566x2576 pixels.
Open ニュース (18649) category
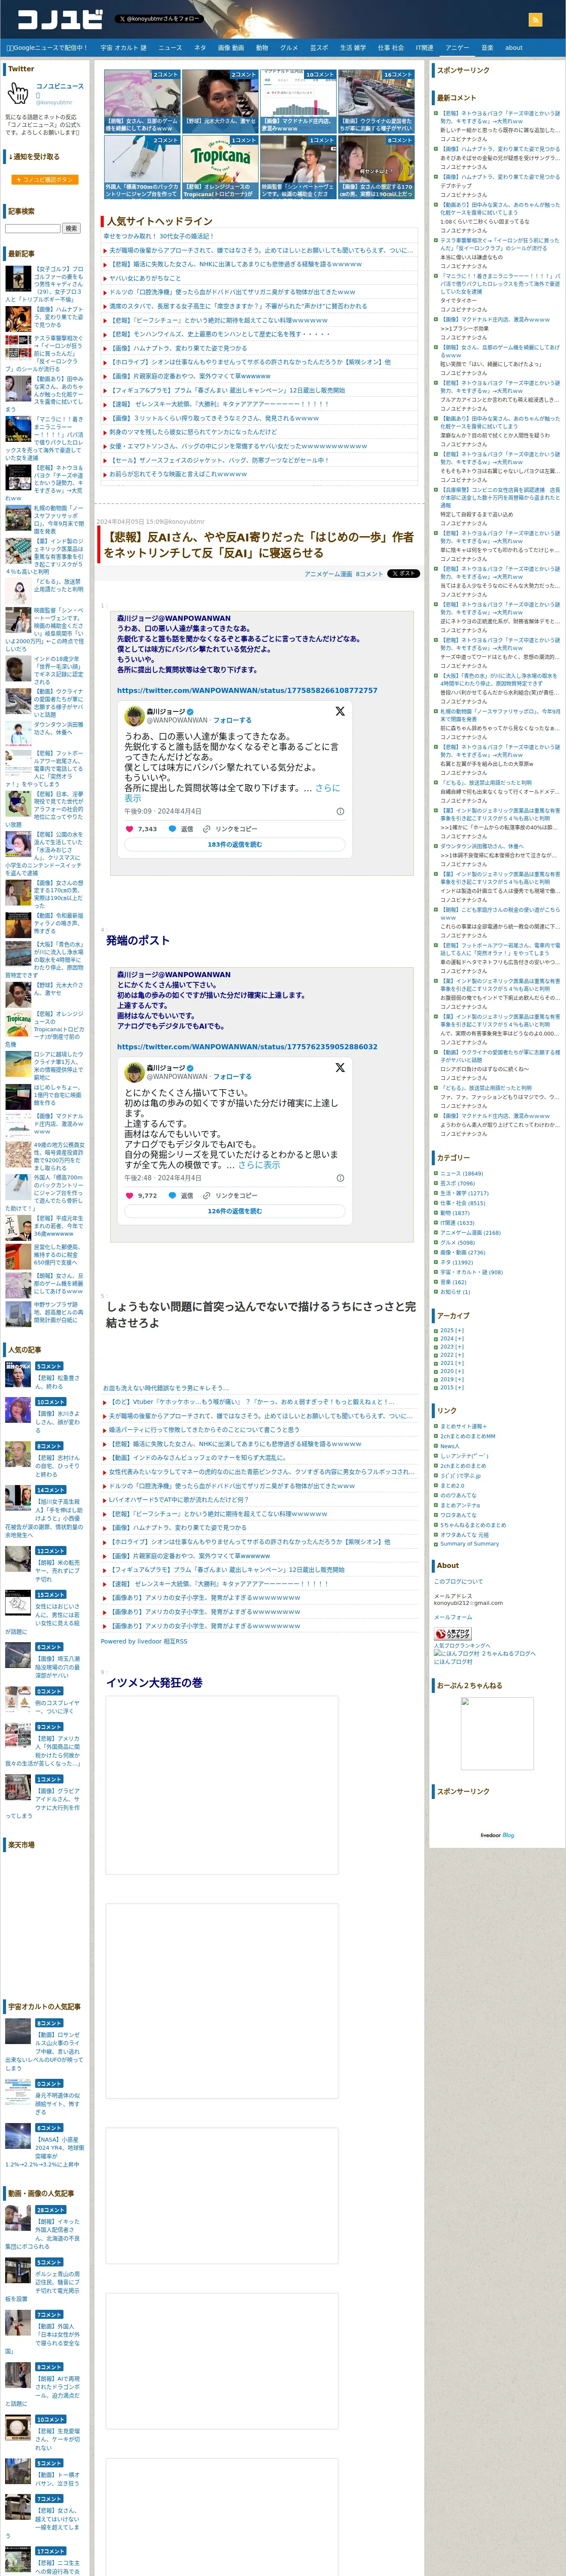461,1174
